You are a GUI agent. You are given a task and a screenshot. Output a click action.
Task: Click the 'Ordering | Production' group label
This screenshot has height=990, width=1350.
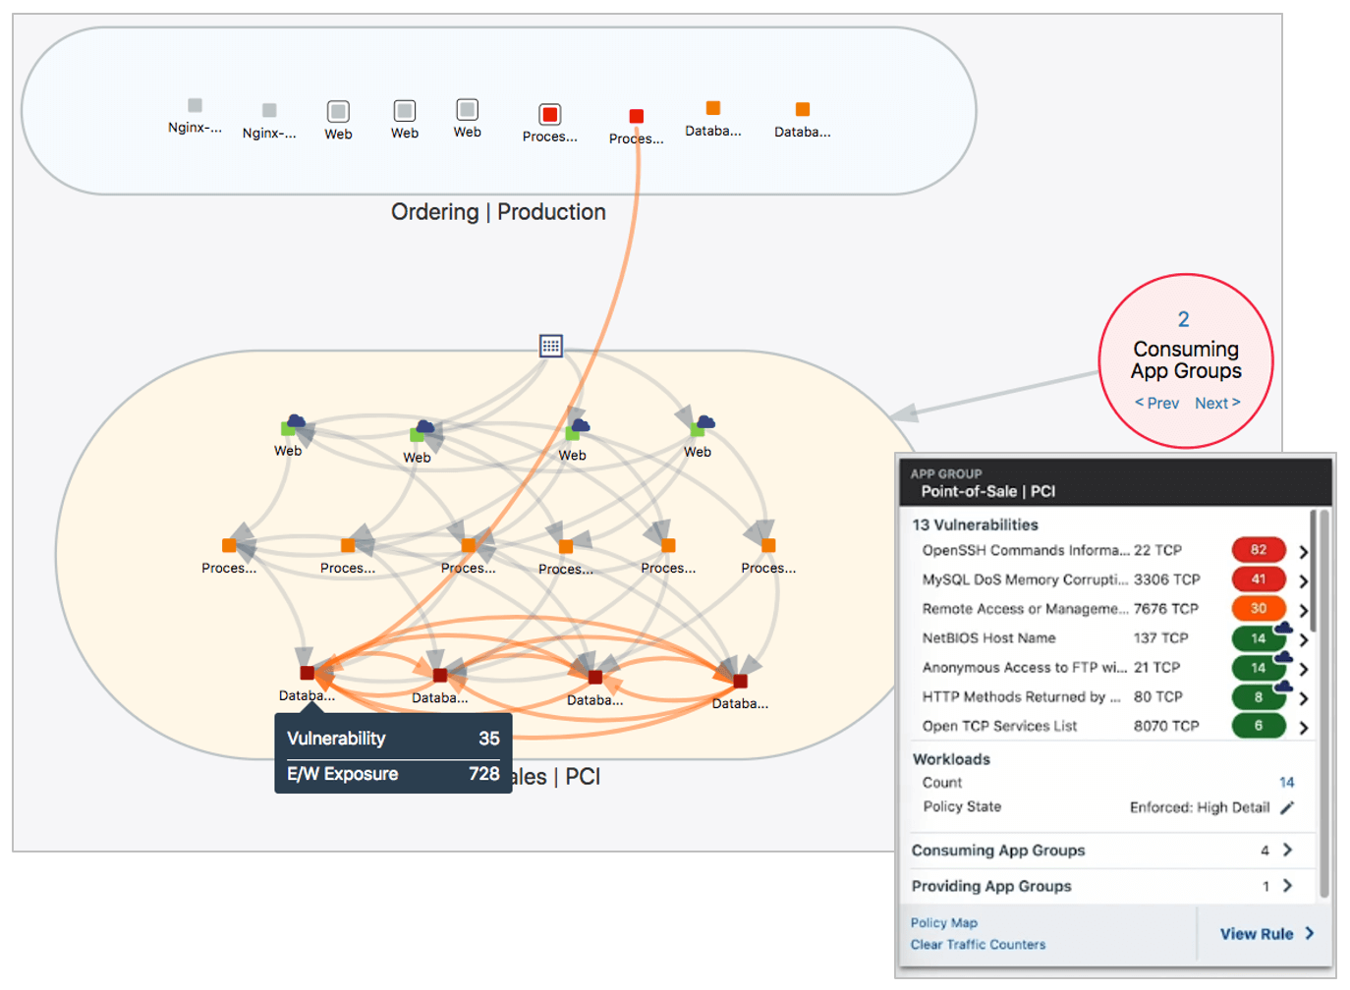pyautogui.click(x=498, y=212)
